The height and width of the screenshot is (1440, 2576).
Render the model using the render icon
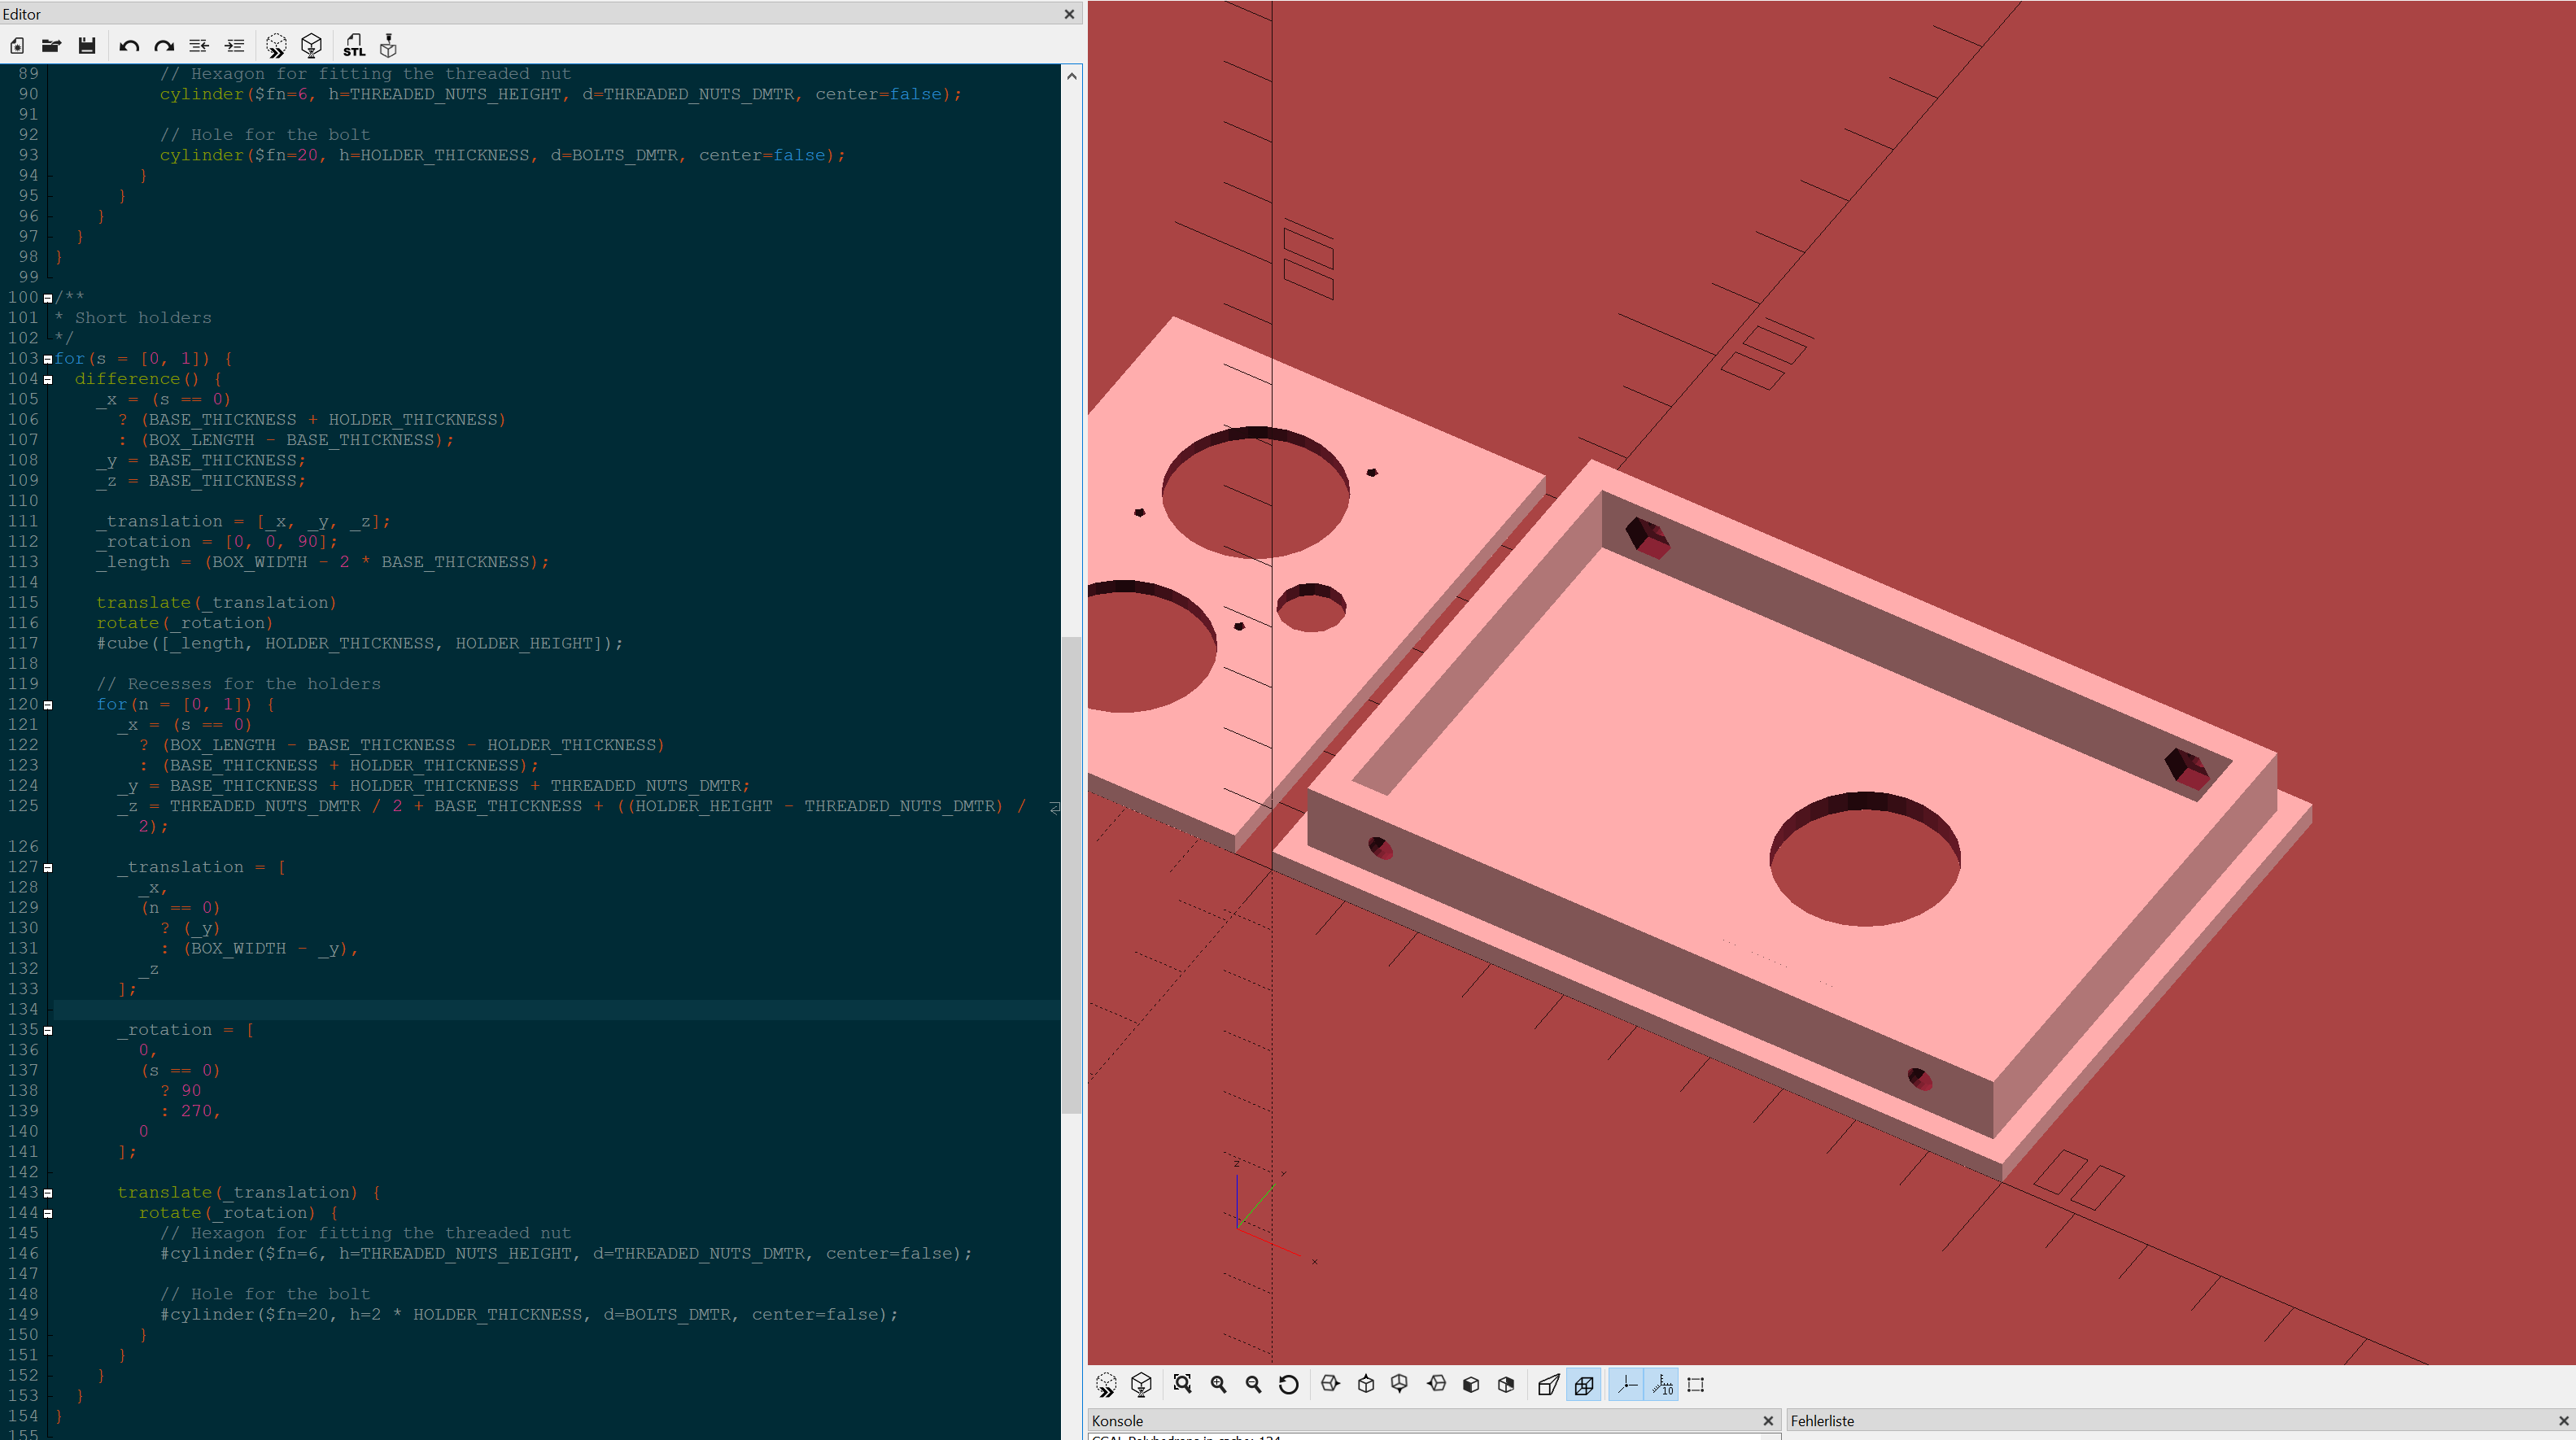[x=310, y=46]
